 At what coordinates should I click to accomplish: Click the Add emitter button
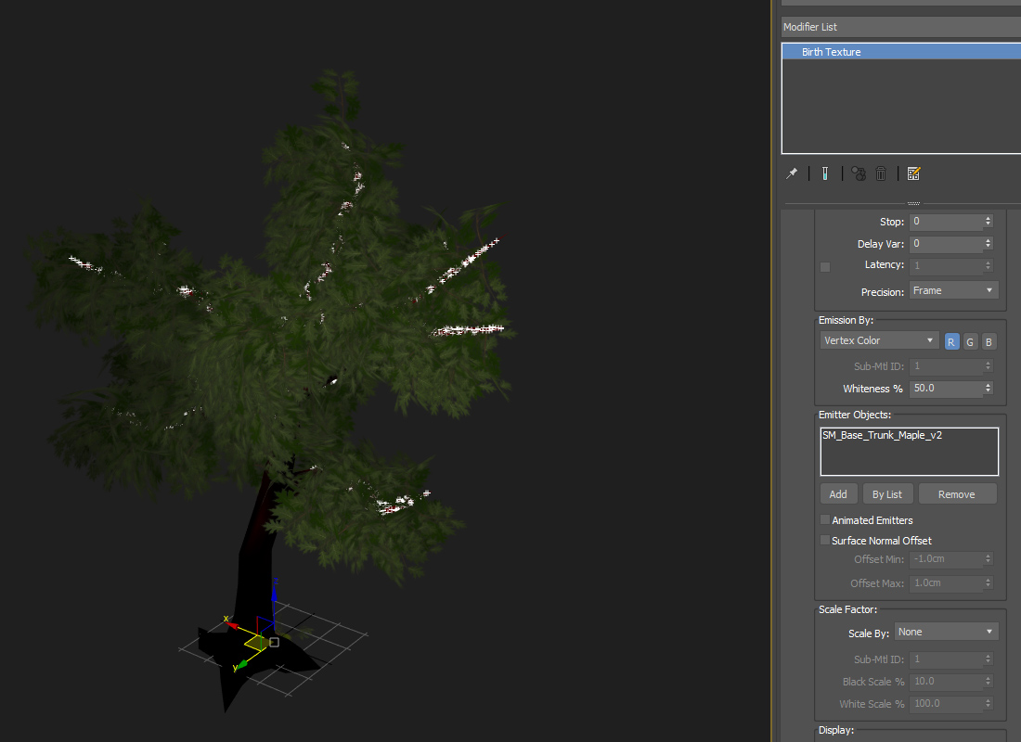(838, 494)
